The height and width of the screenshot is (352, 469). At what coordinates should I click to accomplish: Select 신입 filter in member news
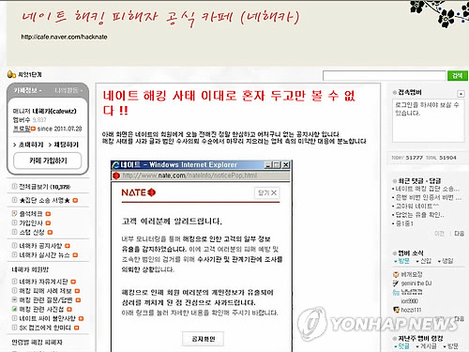(x=424, y=261)
